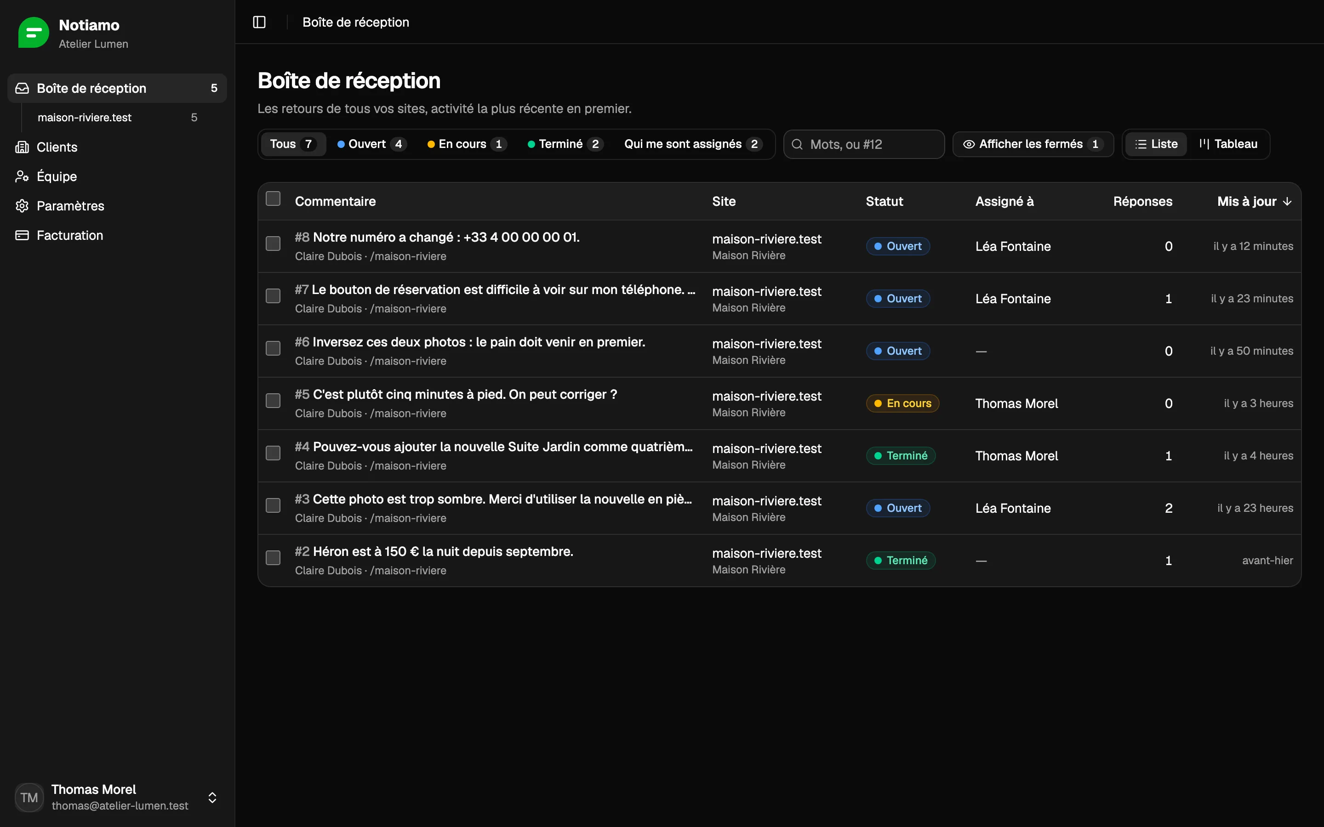The height and width of the screenshot is (827, 1324).
Task: Click the Ouvert badge on comment #6 row
Action: [x=898, y=351]
